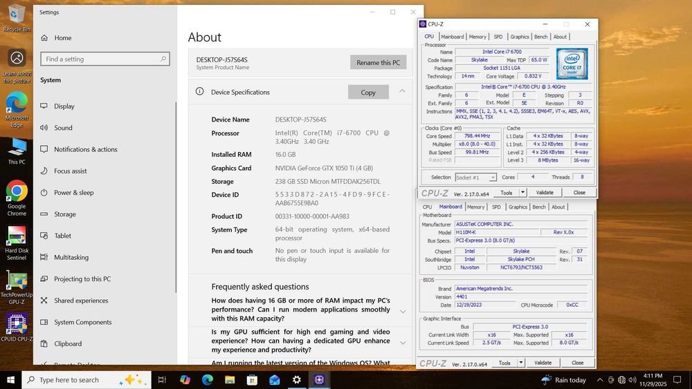Open Tools dropdown arrow in lower CPU-Z
Viewport: 692px width, 389px height.
pos(521,363)
